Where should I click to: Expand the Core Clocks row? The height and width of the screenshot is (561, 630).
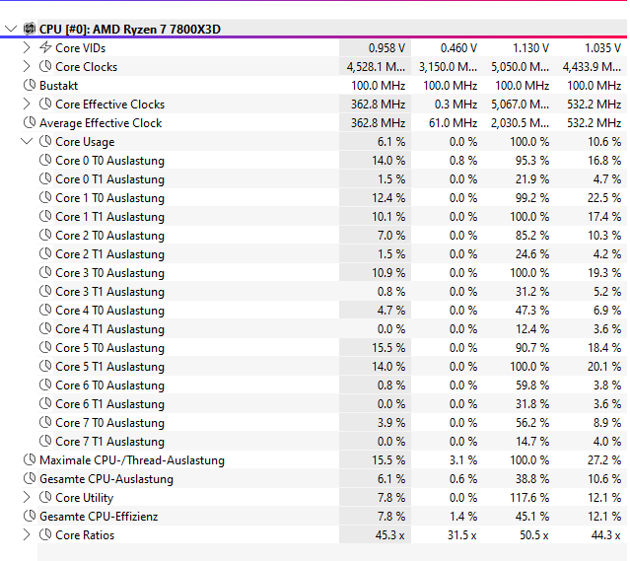[x=27, y=67]
